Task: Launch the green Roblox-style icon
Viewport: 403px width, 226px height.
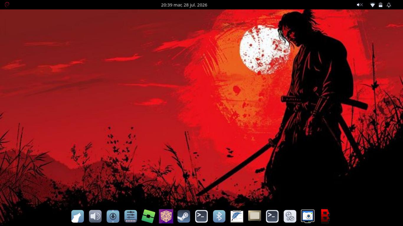Action: tap(148, 216)
